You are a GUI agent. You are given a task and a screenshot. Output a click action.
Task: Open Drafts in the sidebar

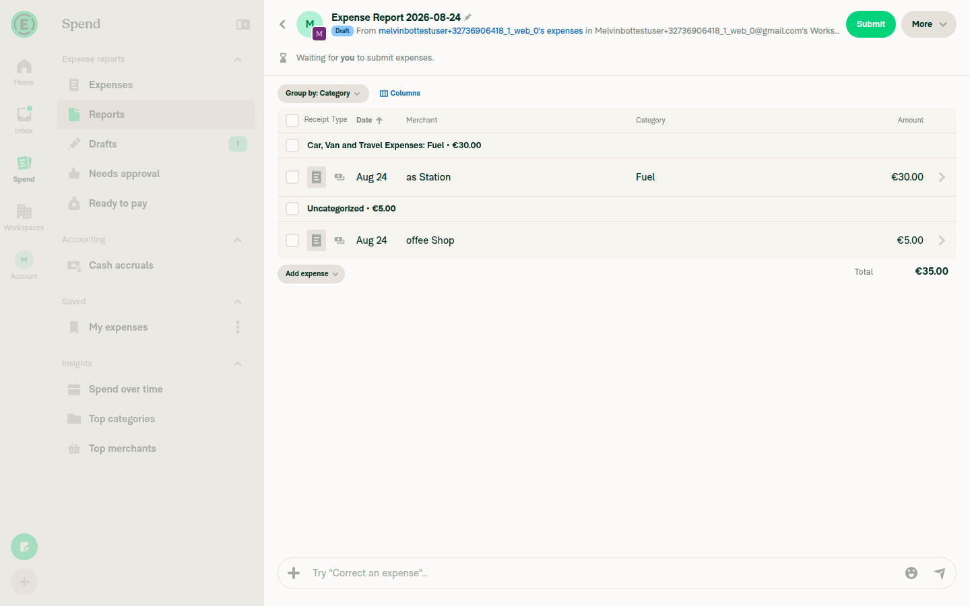click(x=156, y=144)
